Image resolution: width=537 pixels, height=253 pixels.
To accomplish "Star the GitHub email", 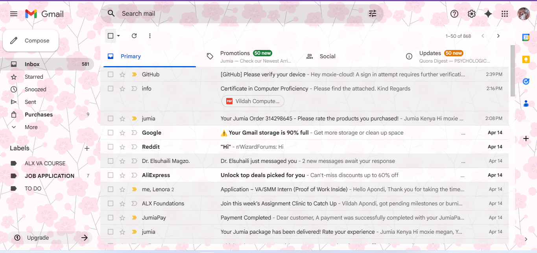I will (x=122, y=74).
